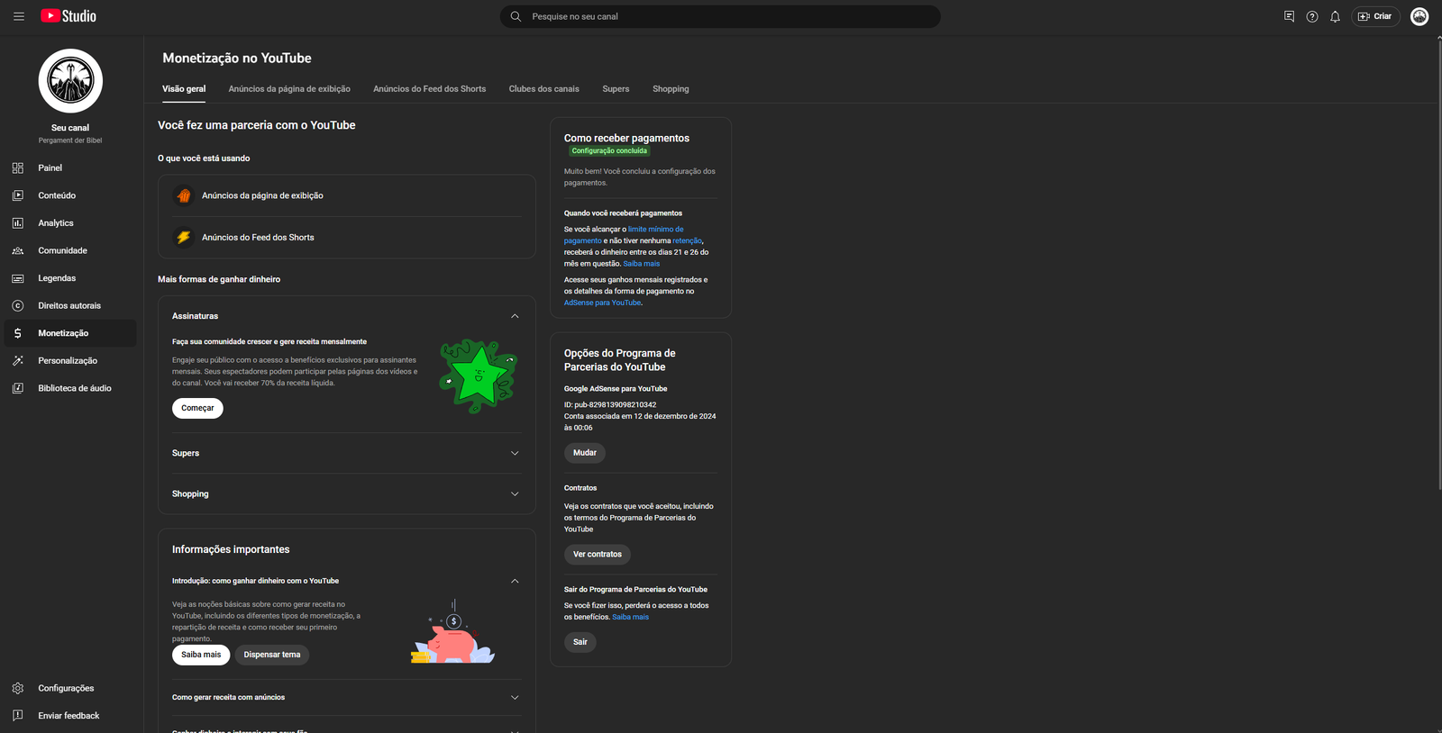Expand the Supers section chevron
The image size is (1442, 733).
[515, 453]
